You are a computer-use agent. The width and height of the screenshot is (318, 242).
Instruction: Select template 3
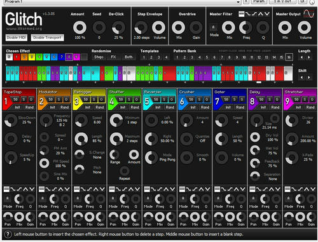[x=159, y=57]
